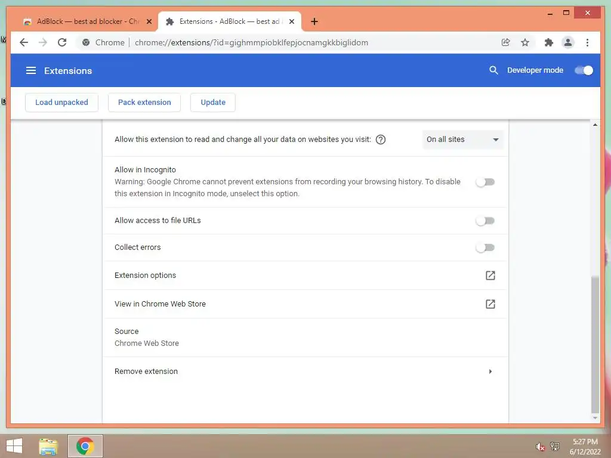Bookmark this page with the star icon
The image size is (611, 458).
(525, 42)
